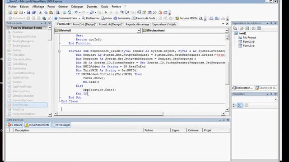Click Comment faire help button

(65, 18)
